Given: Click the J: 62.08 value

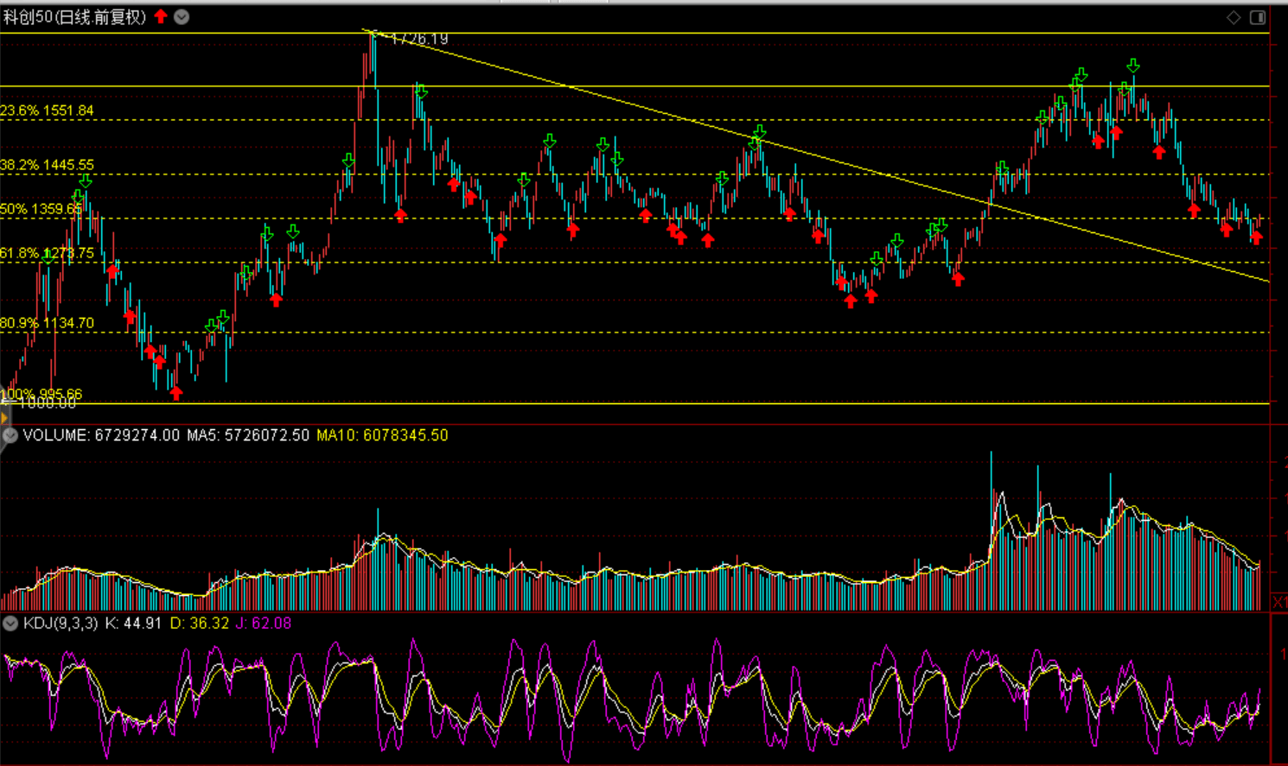Looking at the screenshot, I should pyautogui.click(x=264, y=624).
